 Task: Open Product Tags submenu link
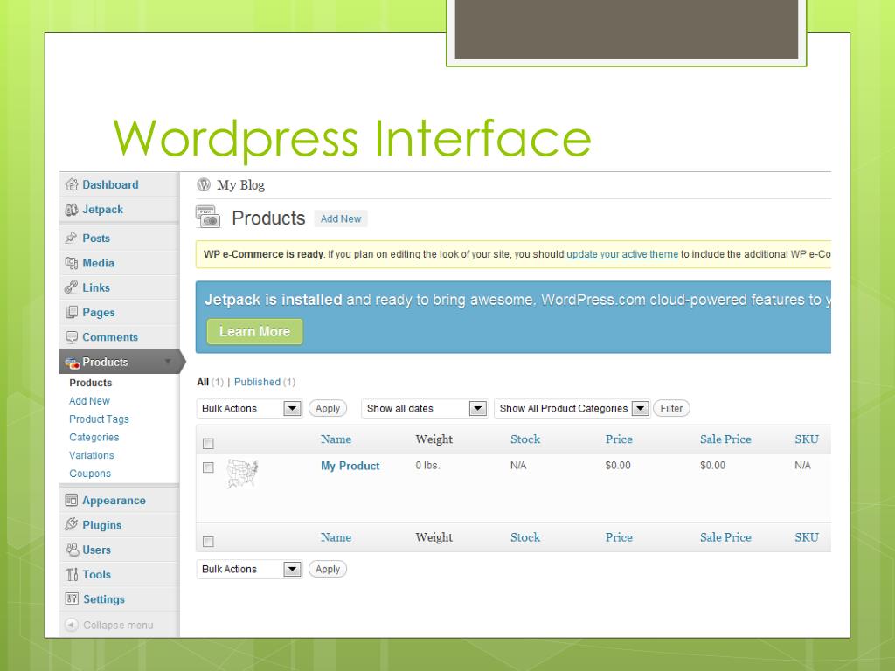(100, 419)
